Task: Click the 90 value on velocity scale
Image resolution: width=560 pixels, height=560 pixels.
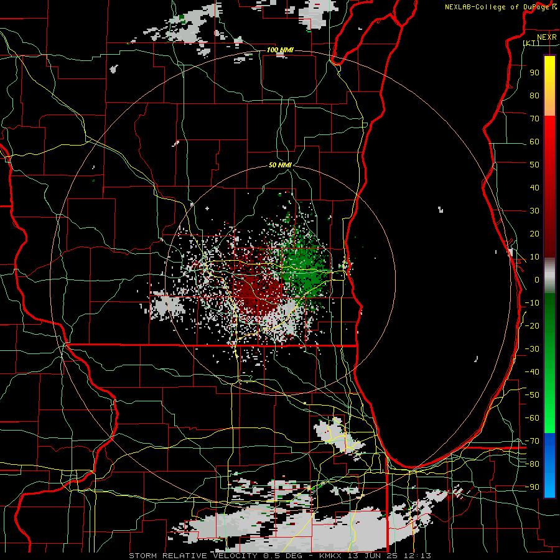Action: (534, 73)
